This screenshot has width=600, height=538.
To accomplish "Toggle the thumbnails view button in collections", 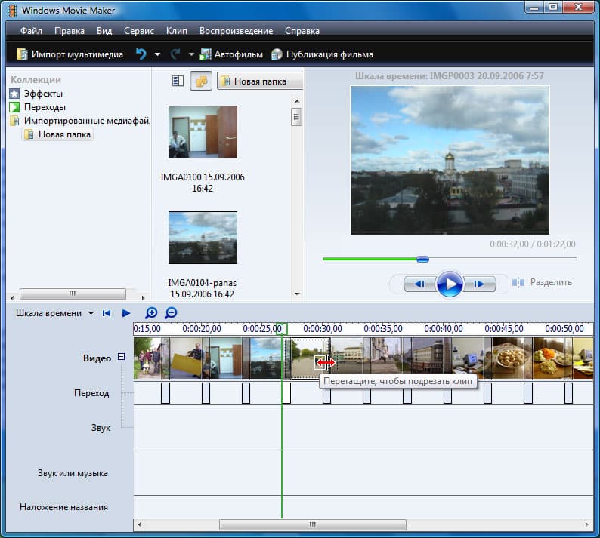I will (x=200, y=81).
